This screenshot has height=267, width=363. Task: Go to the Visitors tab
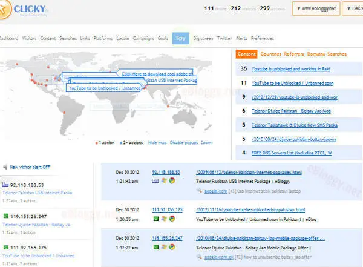[29, 38]
